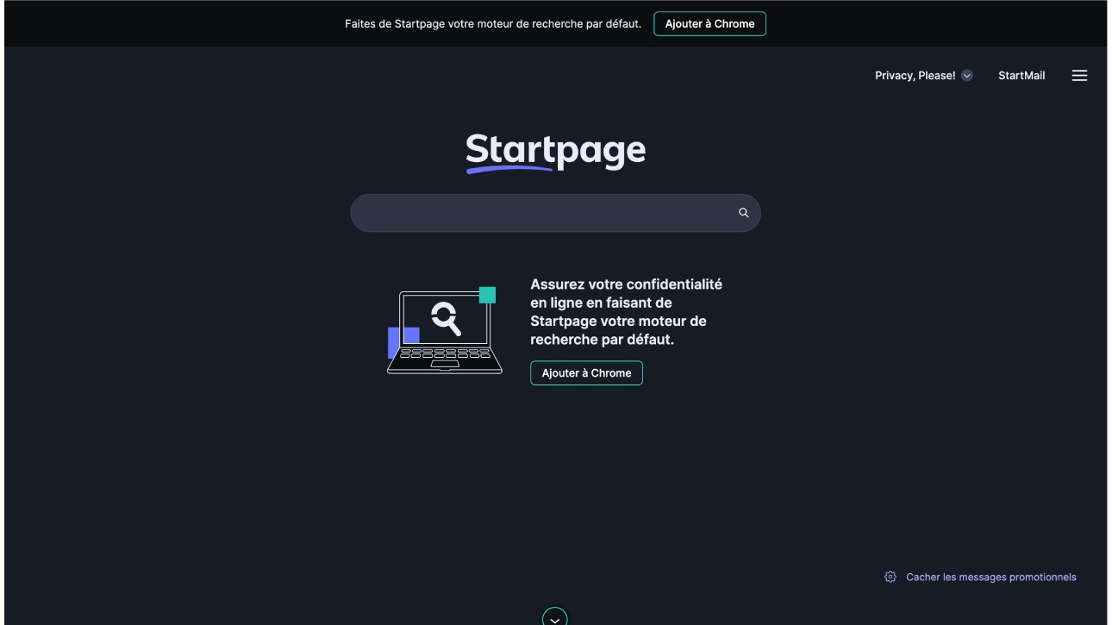Image resolution: width=1112 pixels, height=625 pixels.
Task: Click the Faites de Startpage banner text
Action: (x=493, y=24)
